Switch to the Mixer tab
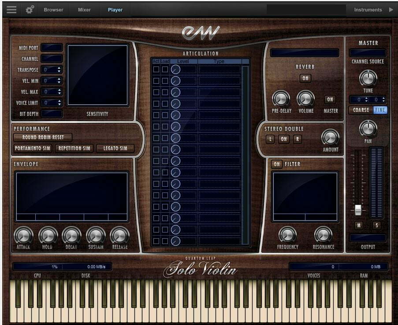This screenshot has width=398, height=325. (84, 10)
